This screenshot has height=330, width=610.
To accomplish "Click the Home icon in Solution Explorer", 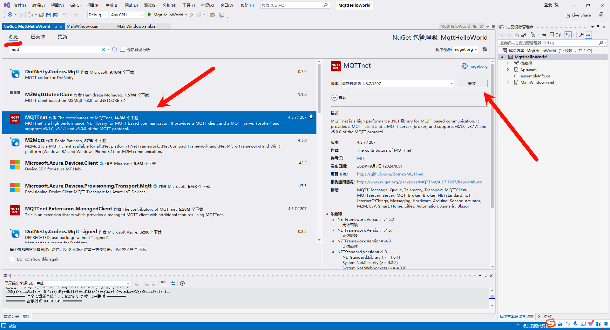I will click(x=517, y=35).
